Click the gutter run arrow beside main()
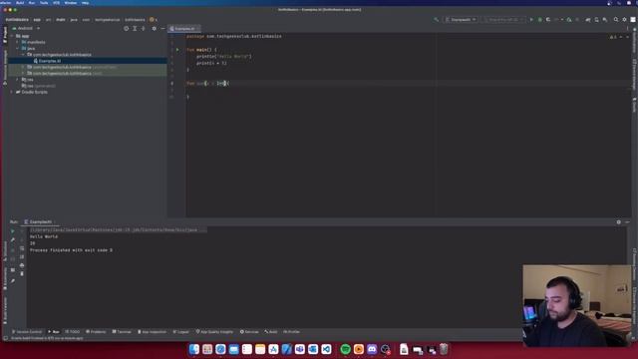638x359 pixels. point(177,50)
